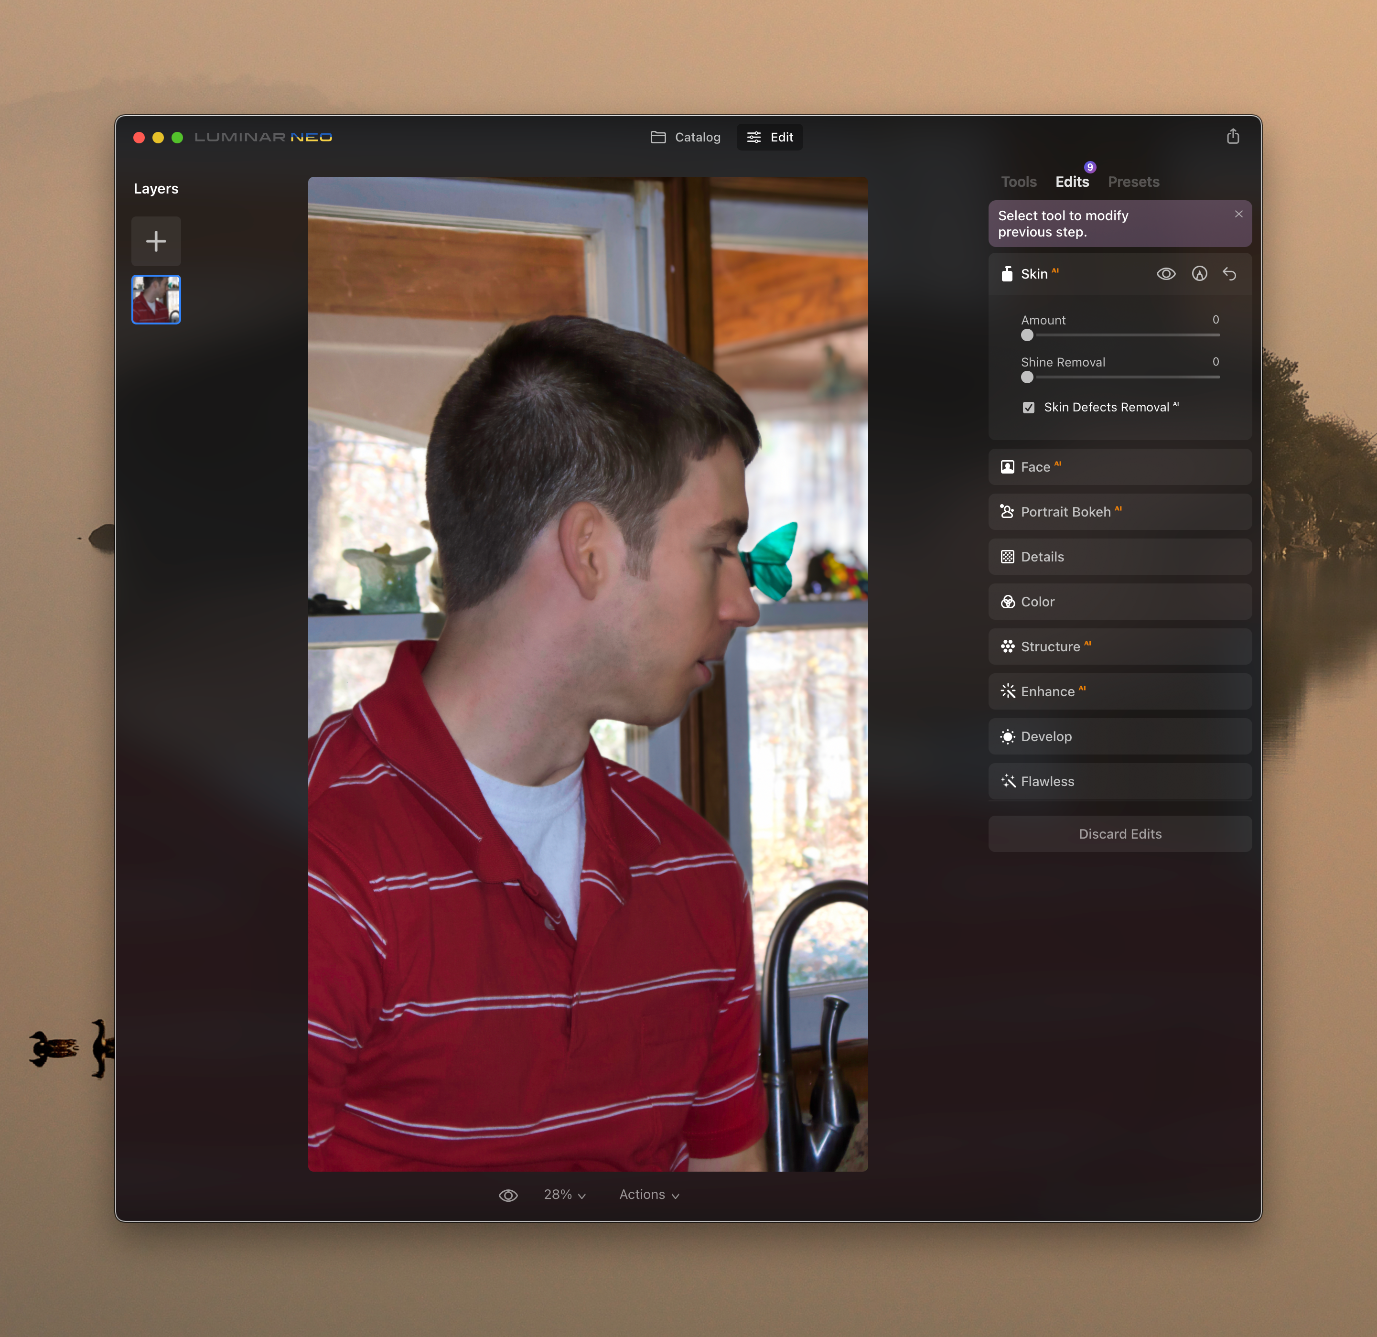
Task: Click the share/export icon
Action: click(x=1232, y=137)
